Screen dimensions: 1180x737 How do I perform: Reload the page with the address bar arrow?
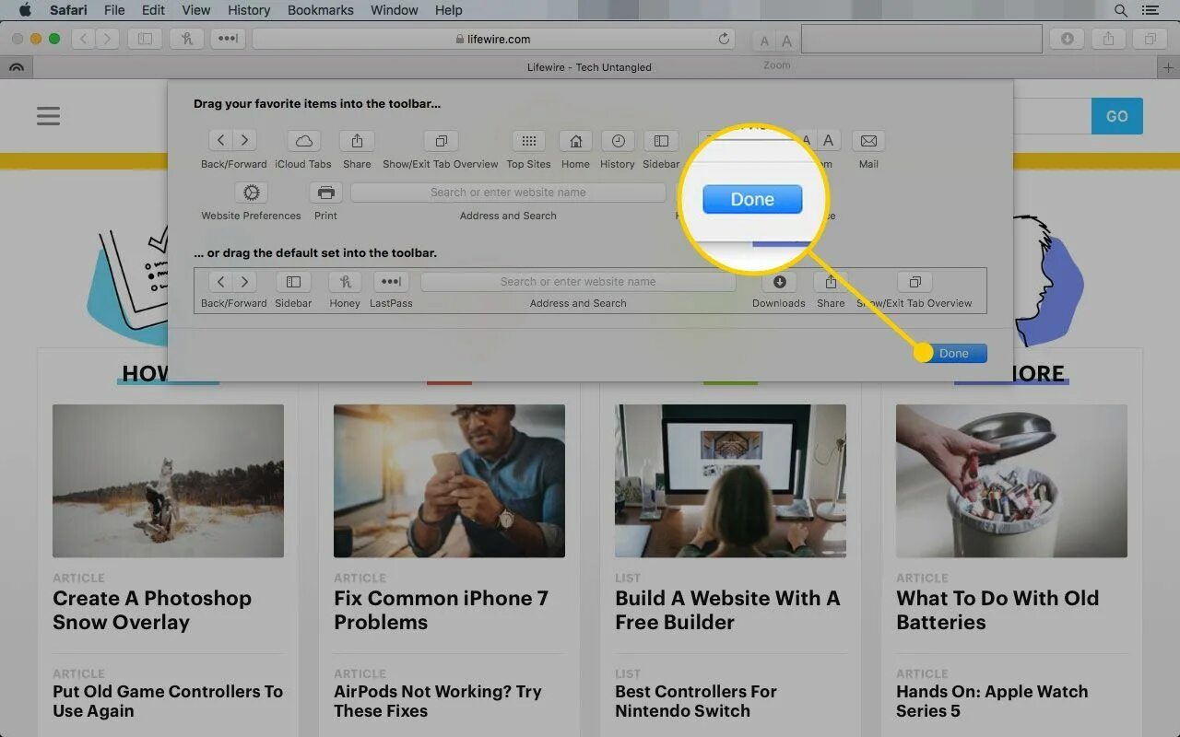click(724, 39)
